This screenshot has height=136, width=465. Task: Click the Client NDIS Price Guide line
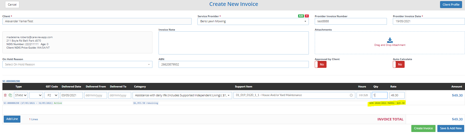click(28, 48)
